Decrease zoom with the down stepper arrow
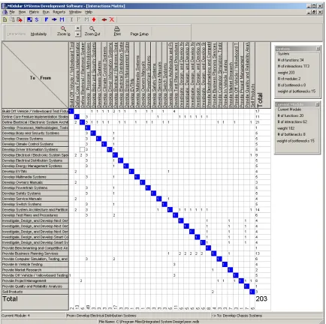The height and width of the screenshot is (324, 326). (78, 34)
